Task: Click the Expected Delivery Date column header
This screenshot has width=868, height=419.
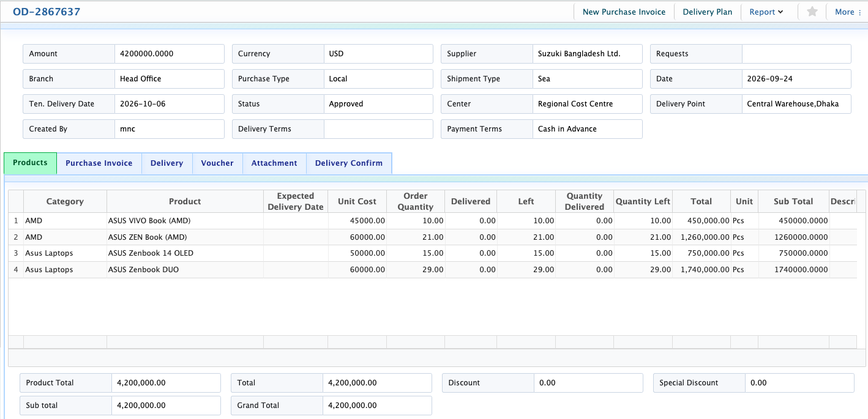Action: [296, 201]
